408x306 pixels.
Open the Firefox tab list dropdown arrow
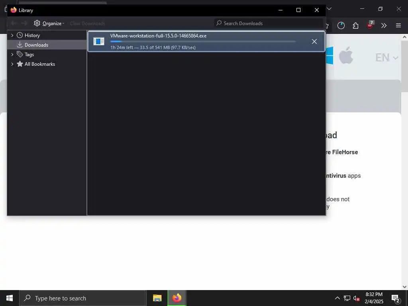tap(329, 9)
